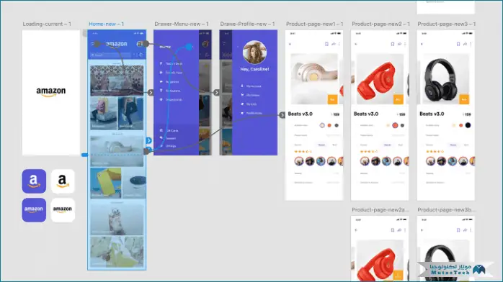Select the Product-page-new2 – 1 artboard label

pos(380,24)
